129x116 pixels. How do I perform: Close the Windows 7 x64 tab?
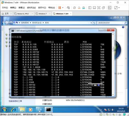click(71, 14)
